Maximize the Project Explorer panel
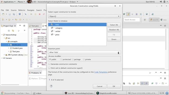The height and width of the screenshot is (95, 169). tap(24, 26)
